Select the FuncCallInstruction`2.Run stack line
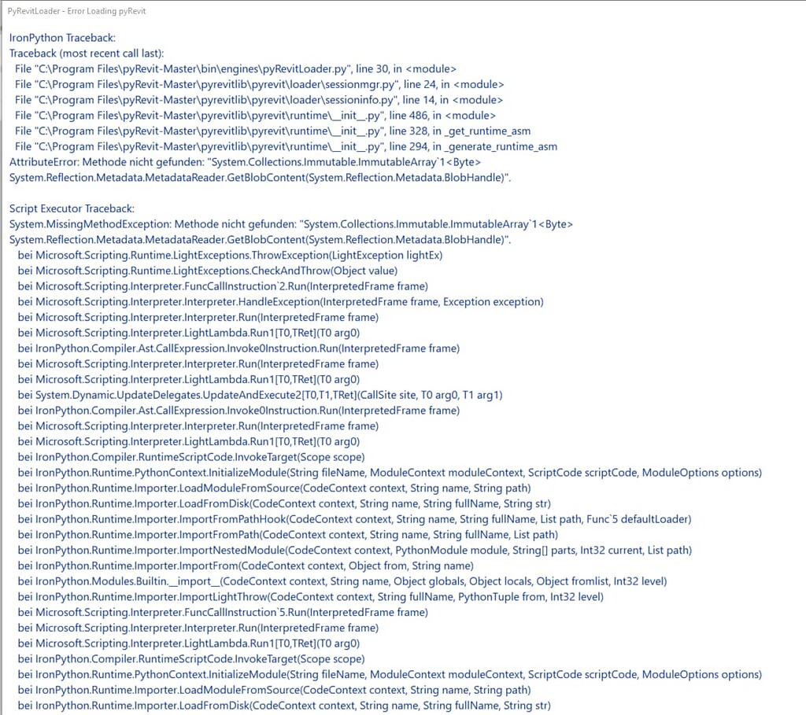This screenshot has height=715, width=806. tap(223, 286)
